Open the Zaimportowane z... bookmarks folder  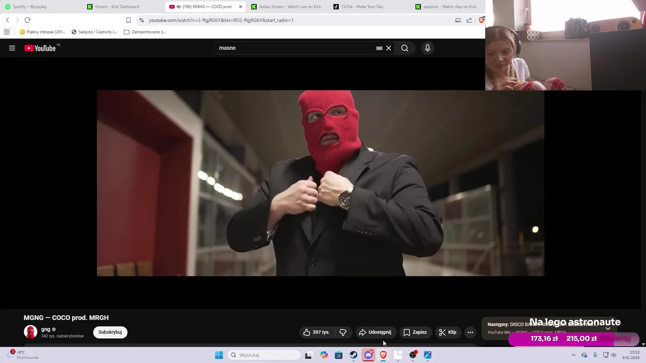[x=145, y=32]
